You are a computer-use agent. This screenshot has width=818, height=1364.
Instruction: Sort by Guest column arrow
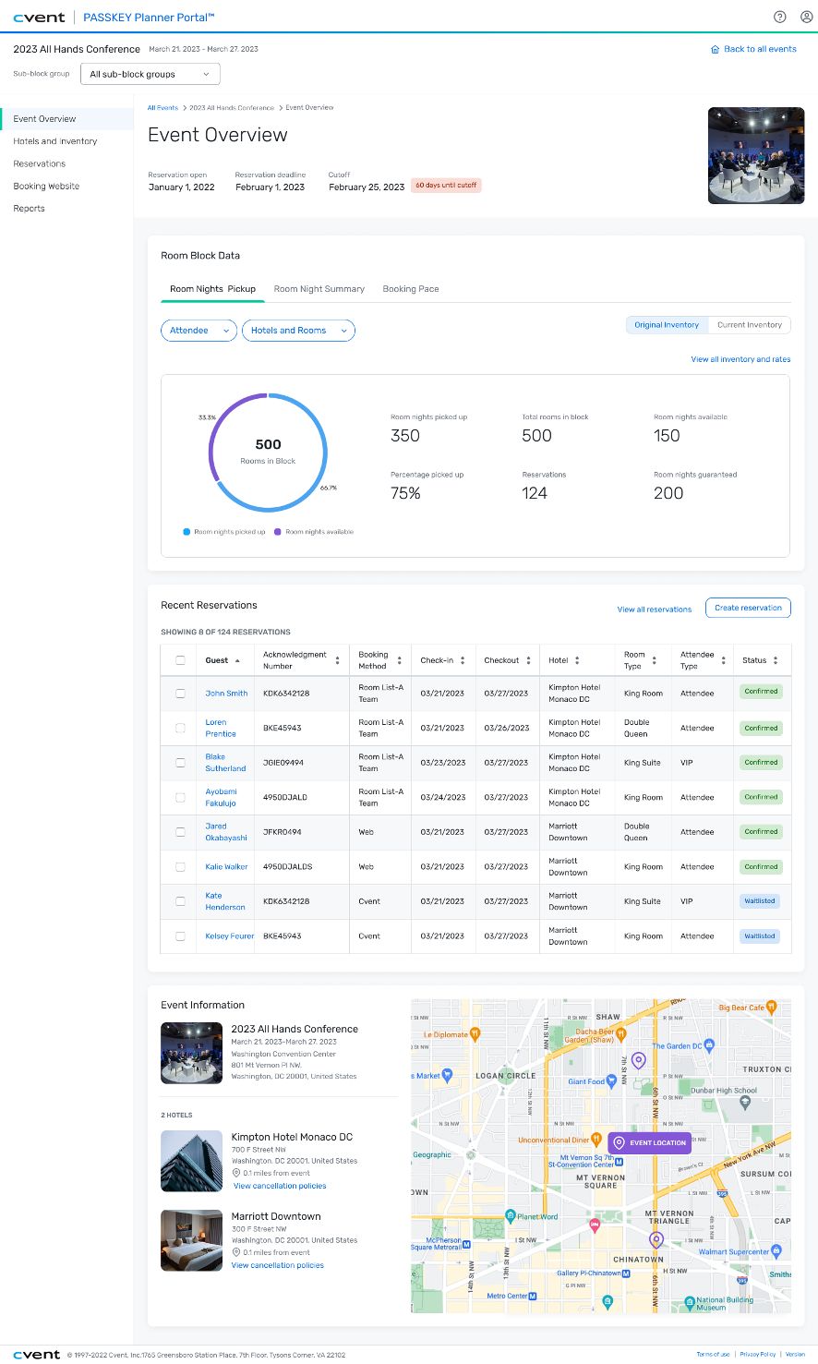click(237, 660)
